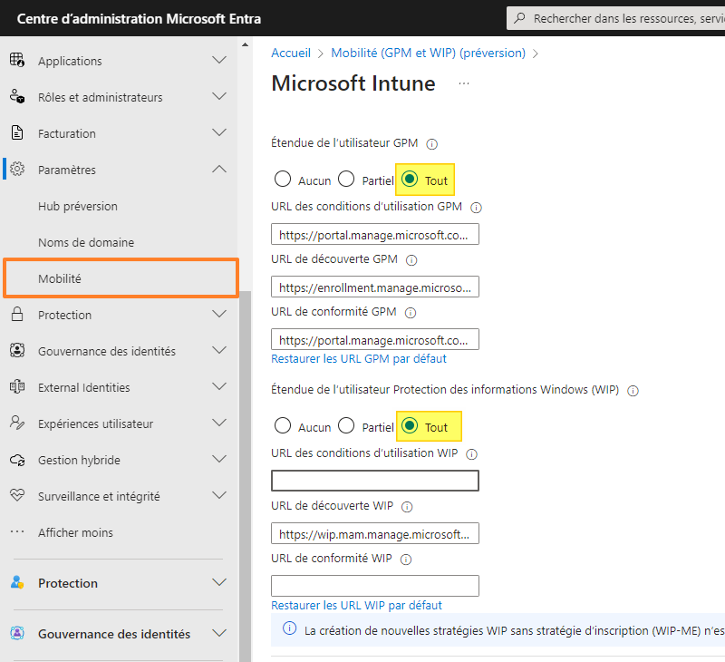Screen dimensions: 725x662
Task: Click the Gouvernance des identités sidebar icon
Action: click(x=16, y=351)
